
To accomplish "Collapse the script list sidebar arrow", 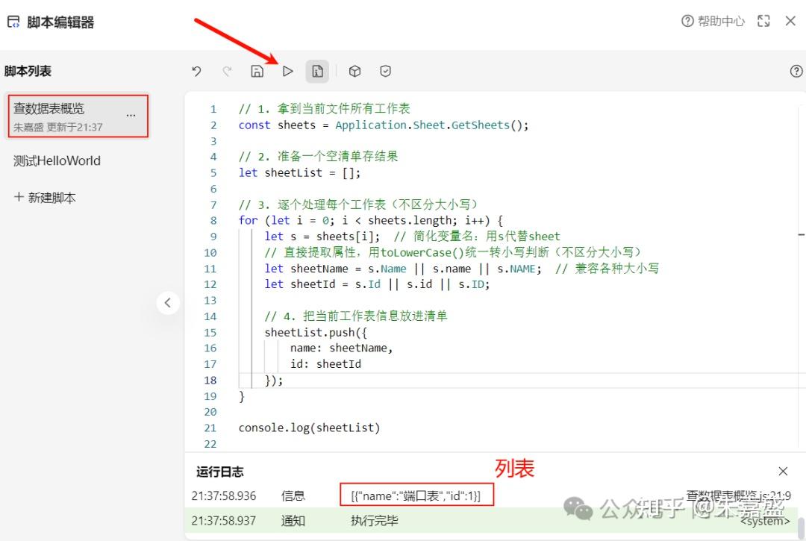I will click(x=168, y=303).
